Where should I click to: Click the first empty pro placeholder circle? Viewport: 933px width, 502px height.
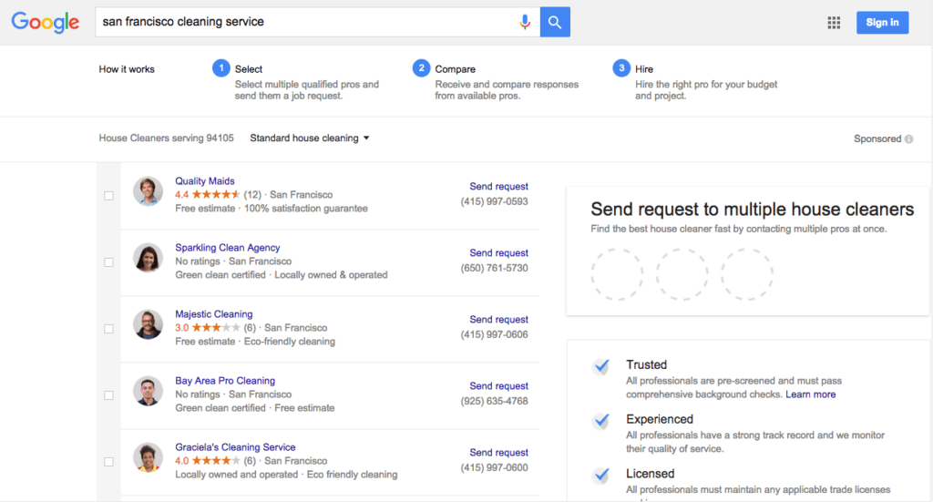click(x=617, y=274)
